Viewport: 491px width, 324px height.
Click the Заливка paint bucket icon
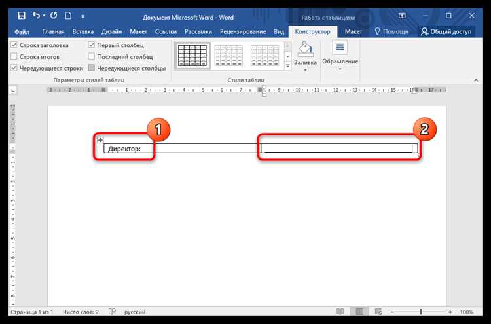point(305,49)
